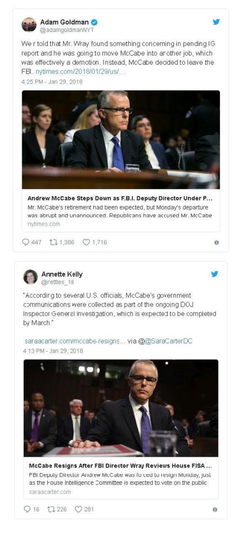
Task: Visit the @SaraCarterDC mention
Action: (169, 341)
